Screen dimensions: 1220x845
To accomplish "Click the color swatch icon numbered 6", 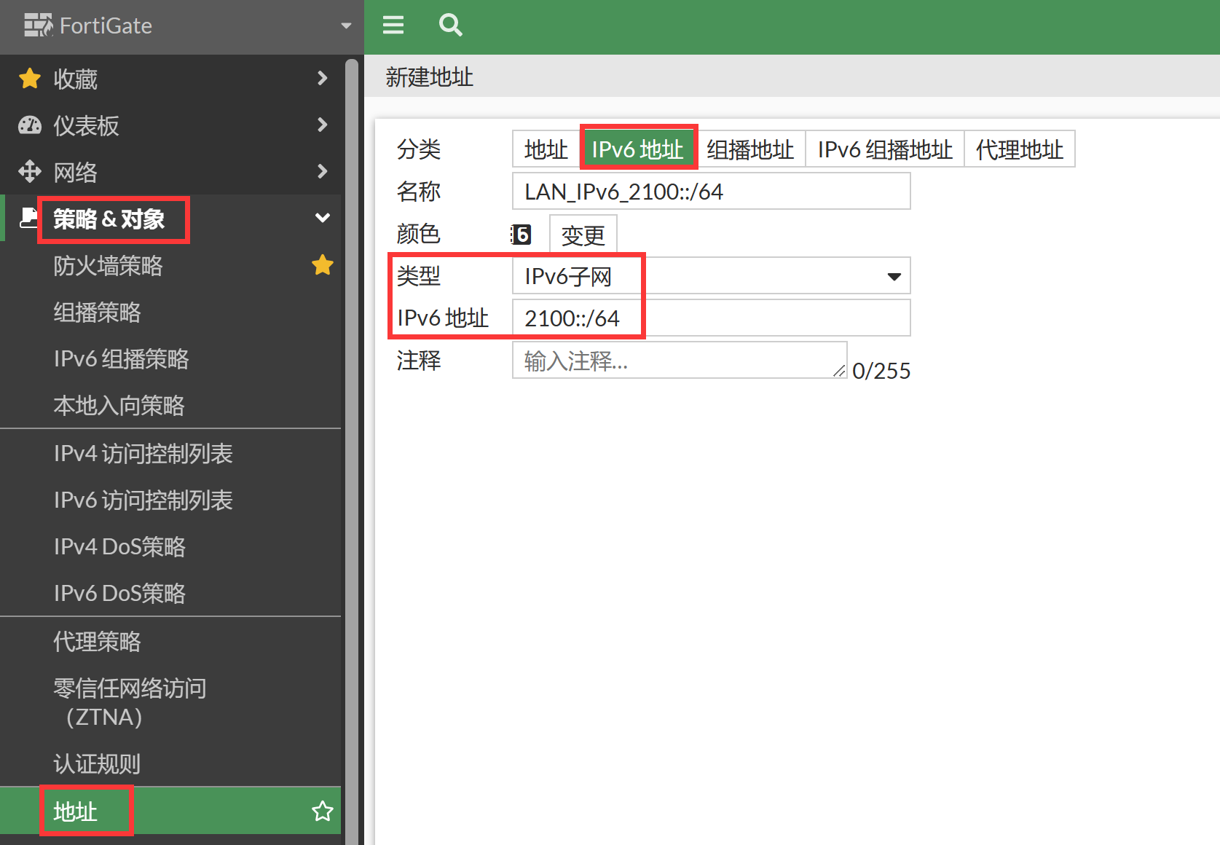I will 521,235.
